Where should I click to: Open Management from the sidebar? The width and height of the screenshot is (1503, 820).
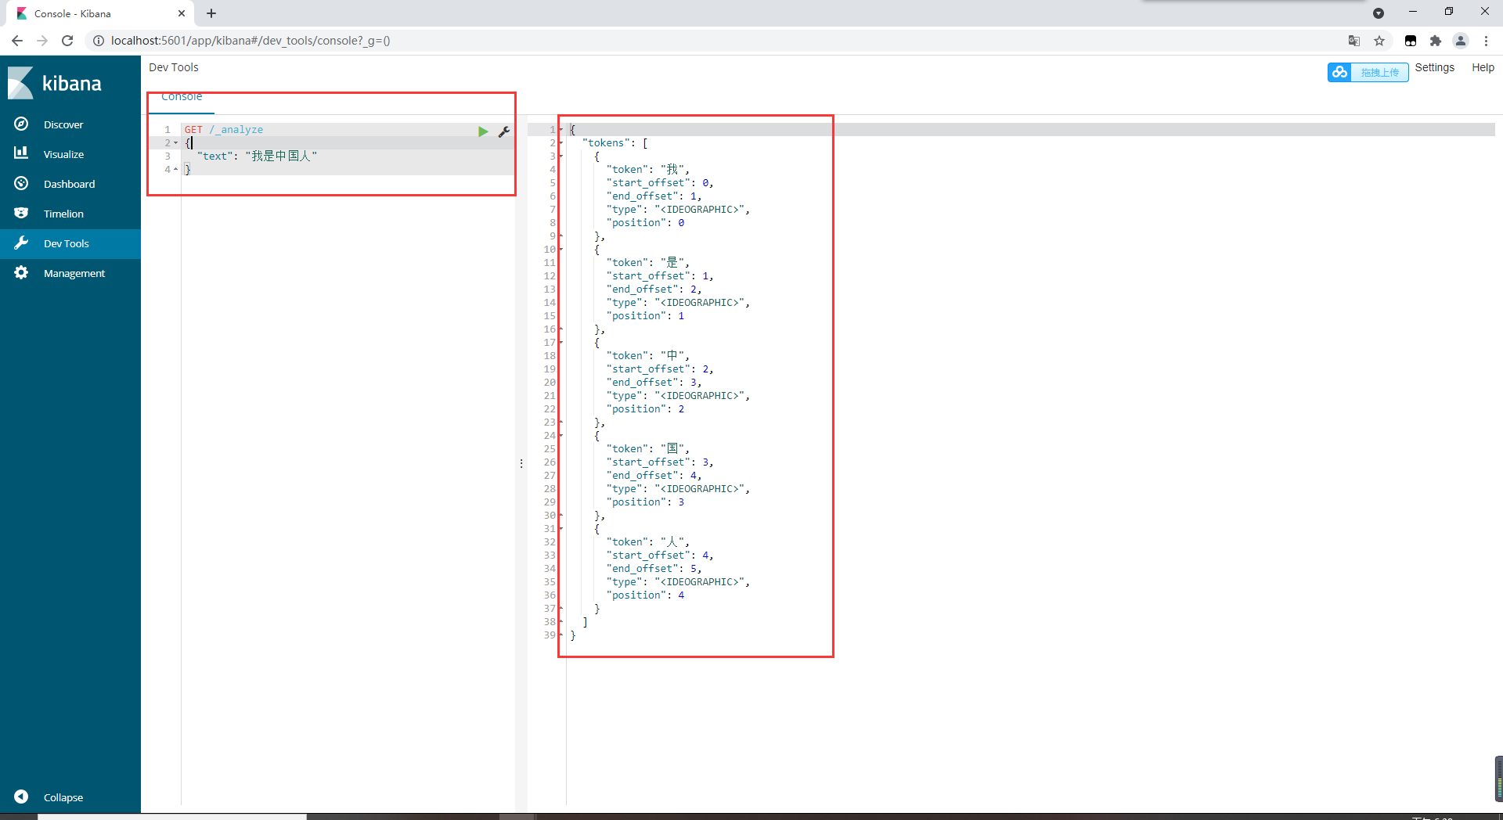point(70,273)
